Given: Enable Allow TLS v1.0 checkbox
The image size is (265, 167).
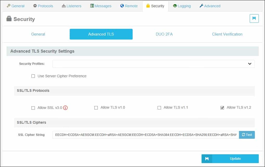Looking at the screenshot, I should tap(96, 108).
